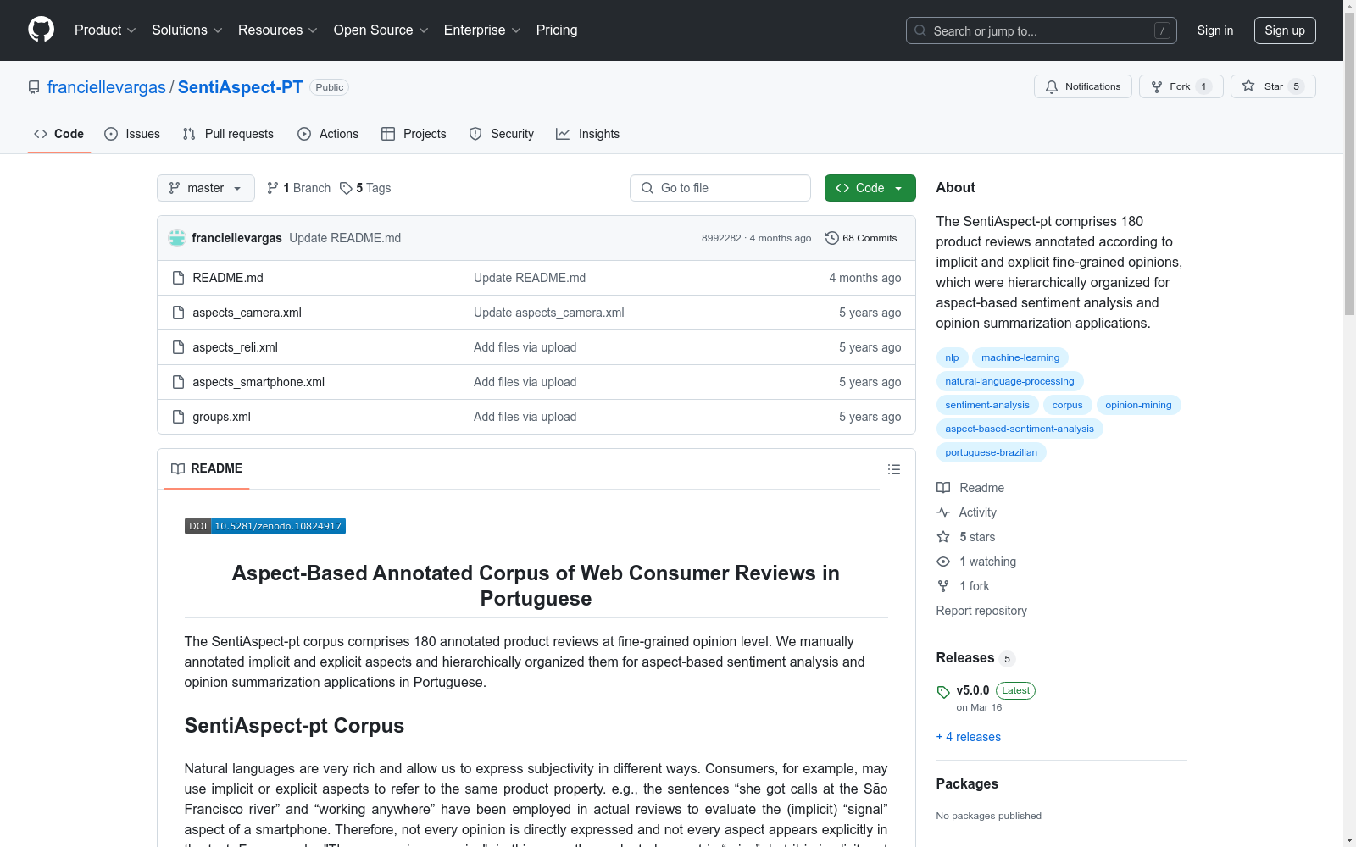The image size is (1356, 847).
Task: Click the repository icon beside franciellevargas
Action: pos(34,87)
